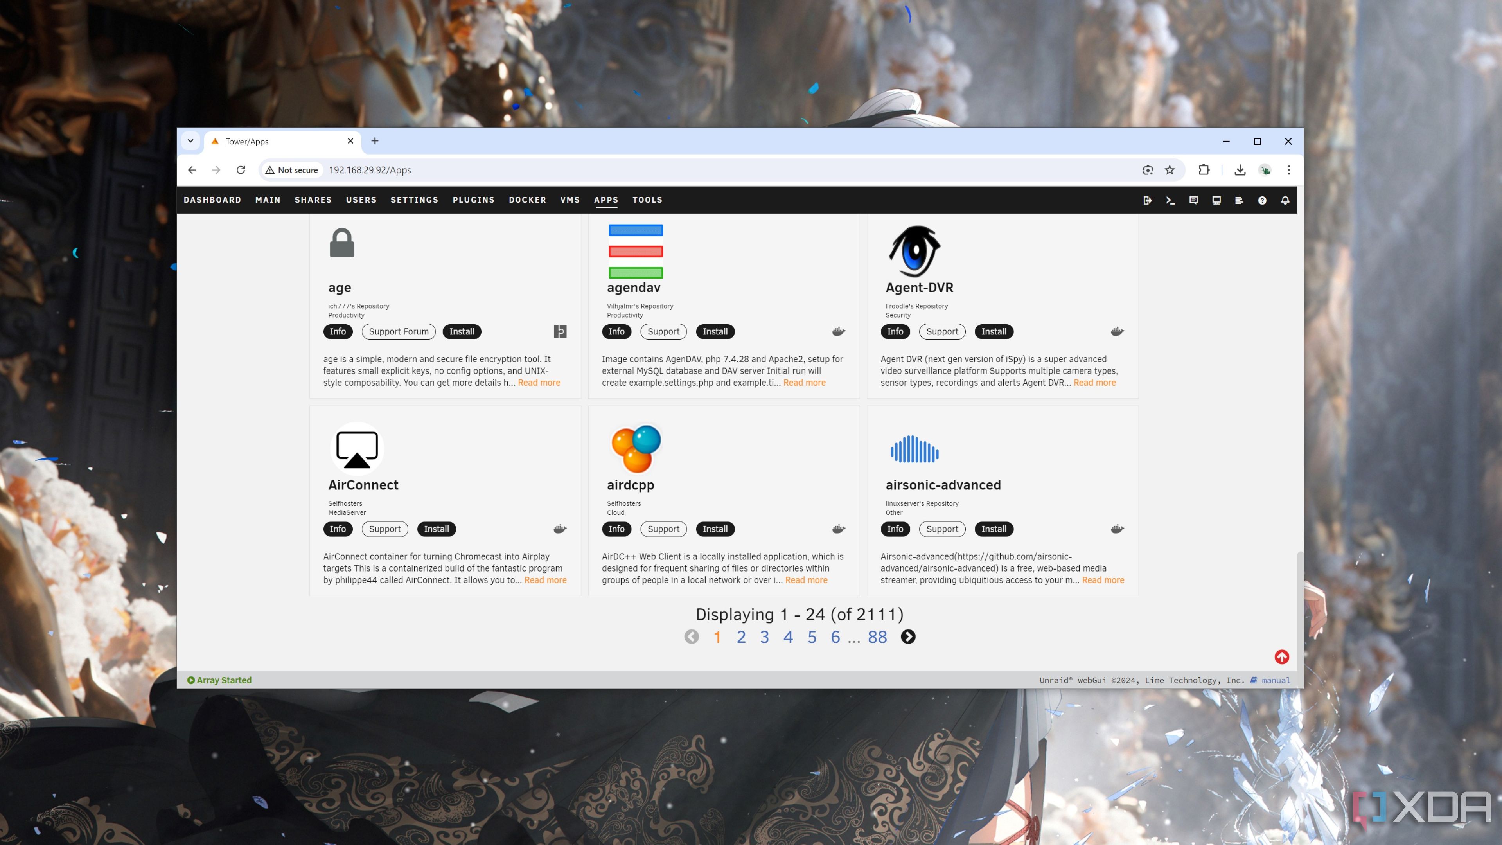This screenshot has width=1502, height=845.
Task: Click Support button for agendav
Action: point(663,331)
